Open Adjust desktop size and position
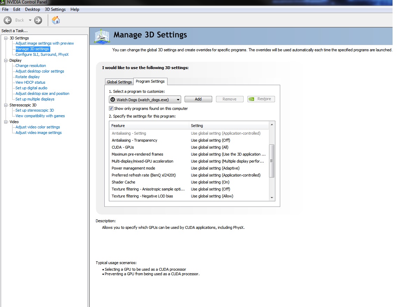Viewport: 402px width, 307px height. click(x=42, y=93)
